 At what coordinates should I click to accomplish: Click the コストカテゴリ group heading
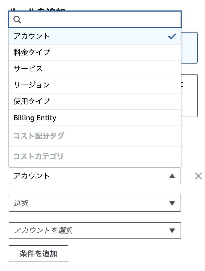(38, 156)
